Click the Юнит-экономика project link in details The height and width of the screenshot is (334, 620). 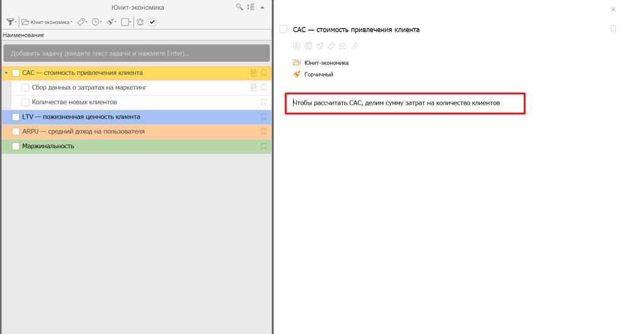[x=326, y=63]
